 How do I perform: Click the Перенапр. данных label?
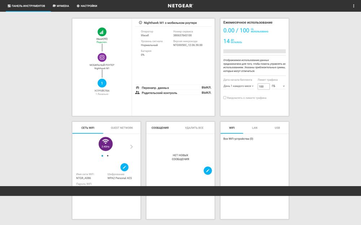(155, 88)
